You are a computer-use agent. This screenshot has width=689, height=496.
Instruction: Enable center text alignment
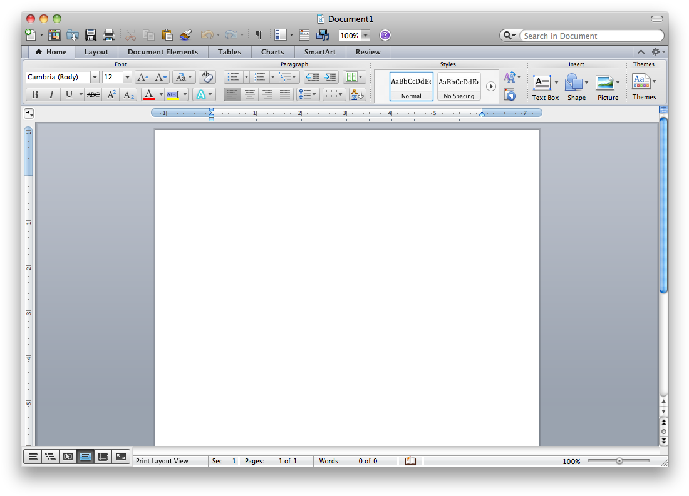250,94
